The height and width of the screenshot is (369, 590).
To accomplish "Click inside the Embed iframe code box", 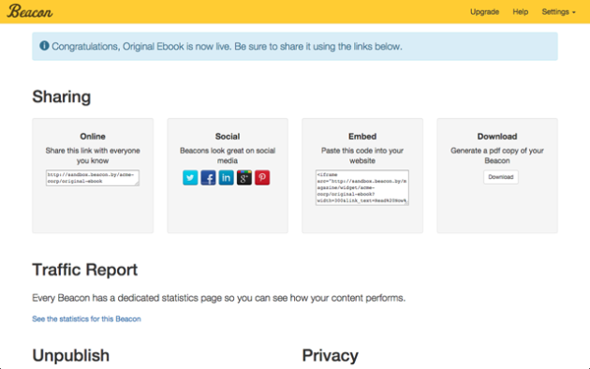I will coord(362,187).
